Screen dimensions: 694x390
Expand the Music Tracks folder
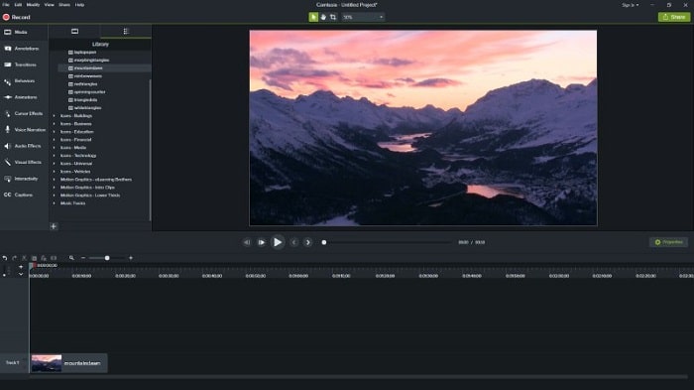(x=55, y=203)
